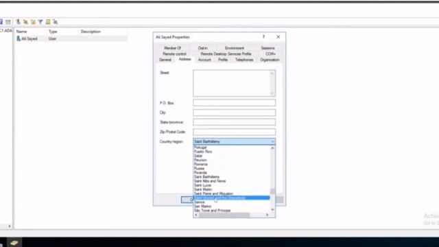The height and width of the screenshot is (247, 439).
Task: Open the Account tab
Action: [x=204, y=60]
